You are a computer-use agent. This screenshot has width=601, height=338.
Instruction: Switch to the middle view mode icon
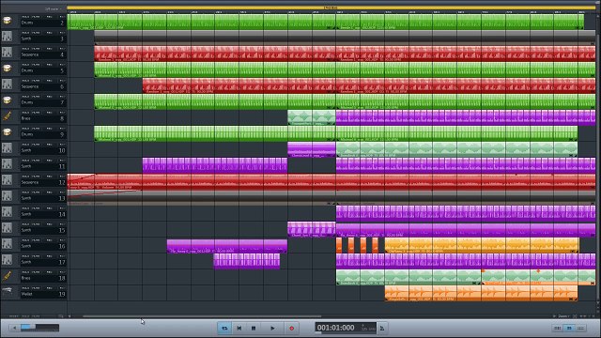point(569,328)
